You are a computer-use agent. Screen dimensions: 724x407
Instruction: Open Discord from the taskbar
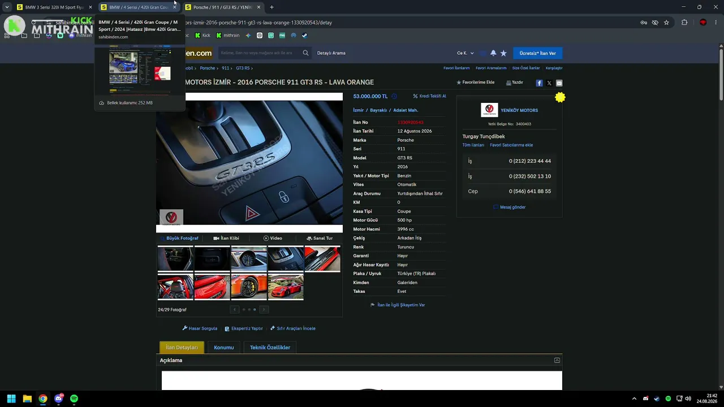59,399
